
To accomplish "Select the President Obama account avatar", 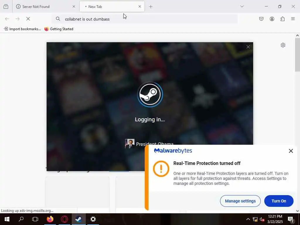I will click(129, 144).
